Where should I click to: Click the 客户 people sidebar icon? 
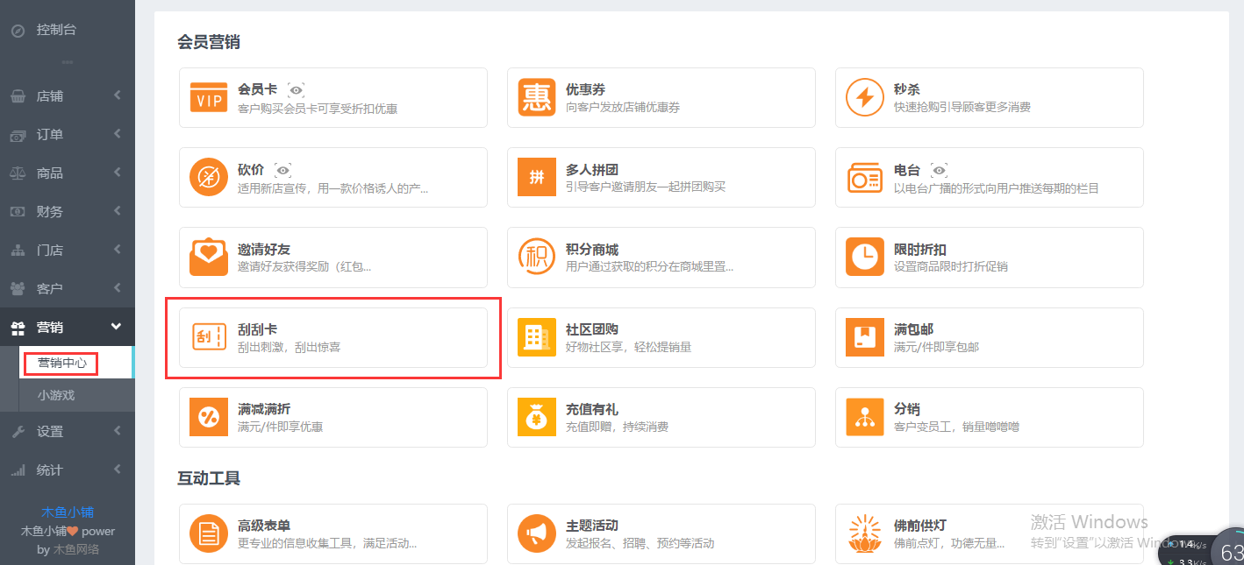pyautogui.click(x=18, y=289)
